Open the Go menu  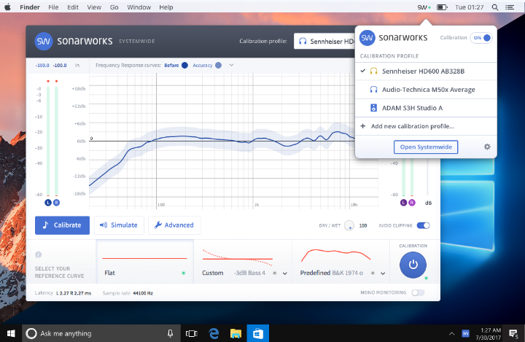tap(114, 7)
